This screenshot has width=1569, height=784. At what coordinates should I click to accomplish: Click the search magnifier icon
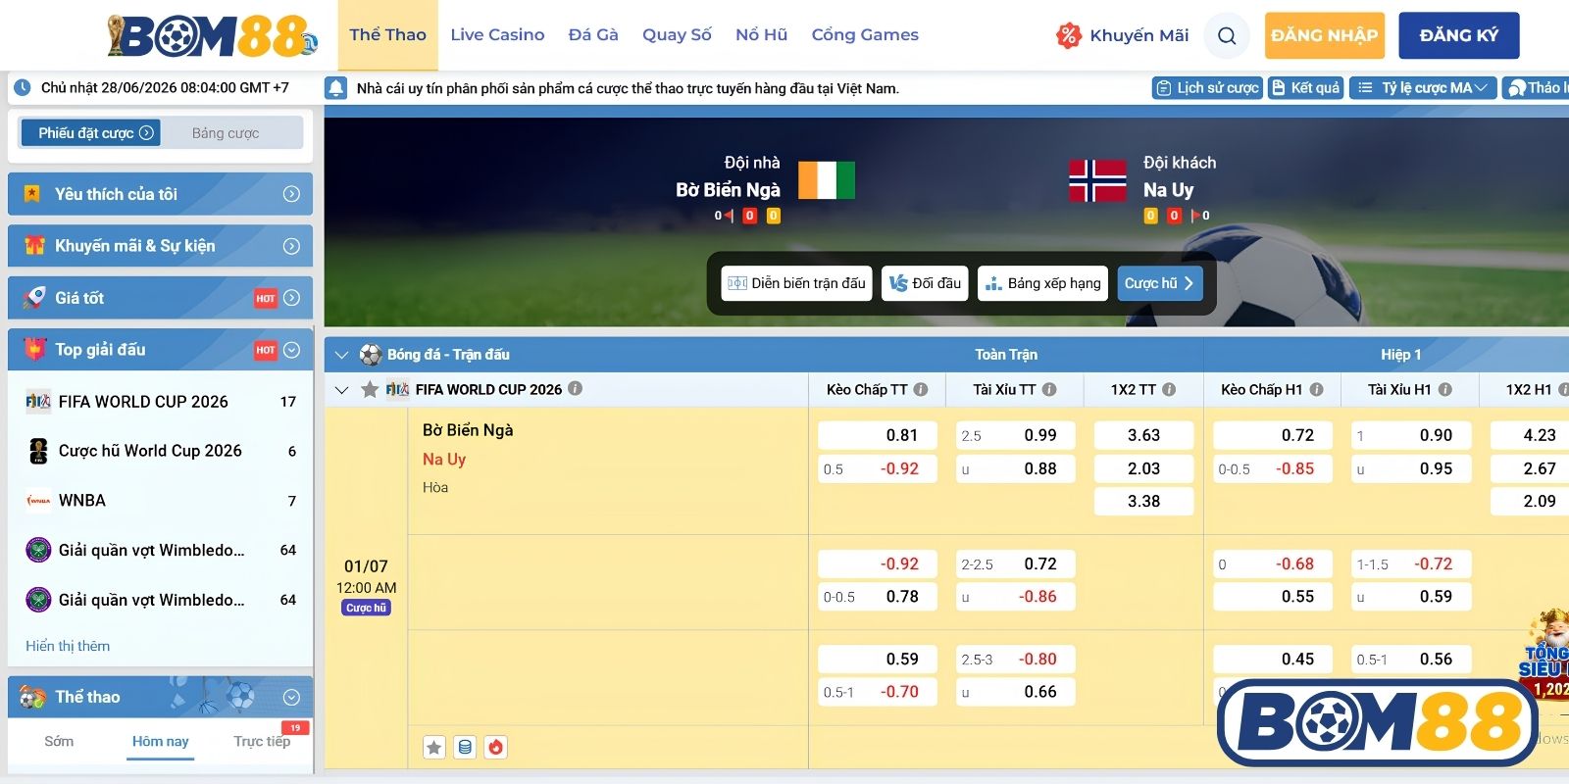(1226, 36)
